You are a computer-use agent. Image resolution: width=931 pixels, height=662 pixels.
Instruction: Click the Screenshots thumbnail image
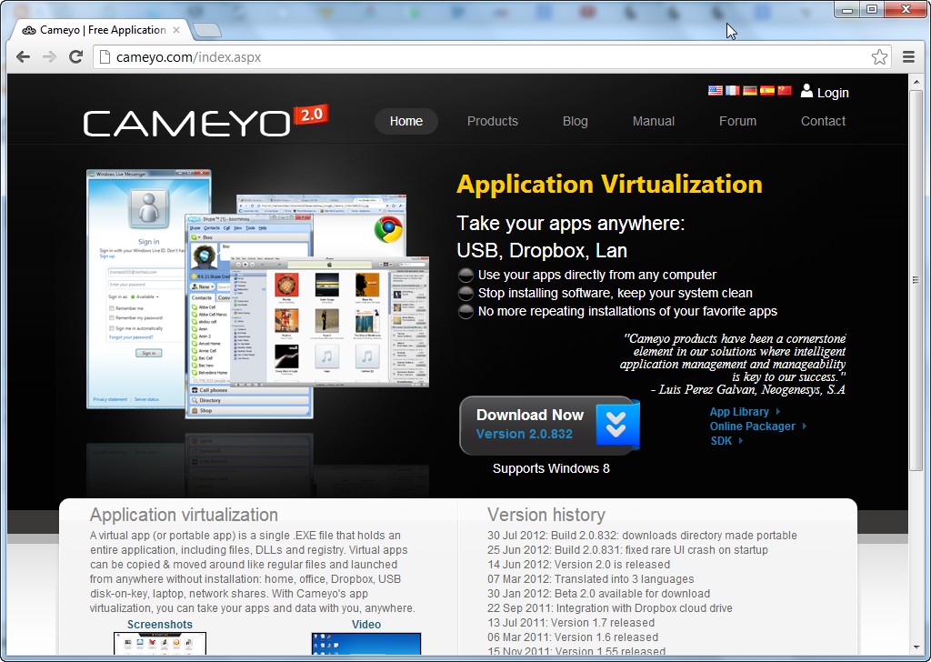(160, 643)
